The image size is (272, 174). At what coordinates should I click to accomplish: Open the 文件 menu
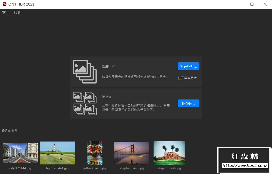click(5, 12)
